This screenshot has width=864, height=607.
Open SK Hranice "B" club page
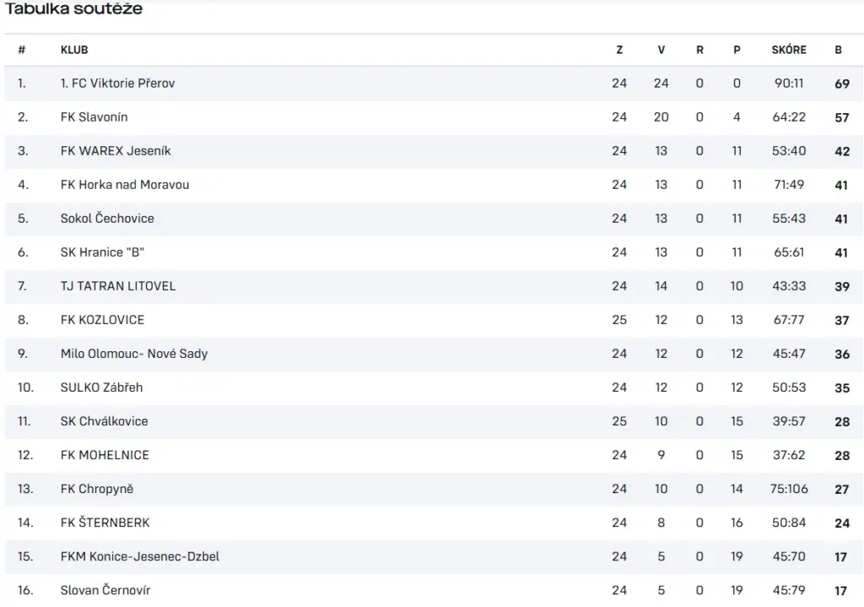click(102, 252)
